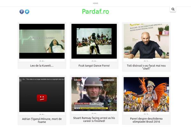191x127 pixels.
Task: Open 'Toti distrusii s-au facut mai nou chefi'
Action: point(146,67)
